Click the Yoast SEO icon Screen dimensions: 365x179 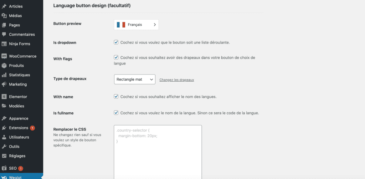[4, 168]
